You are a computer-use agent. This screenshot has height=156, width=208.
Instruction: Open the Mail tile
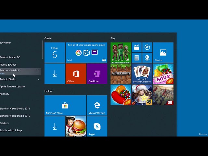(x=86, y=53)
